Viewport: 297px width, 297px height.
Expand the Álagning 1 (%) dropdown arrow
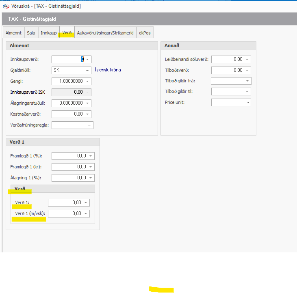(x=90, y=178)
